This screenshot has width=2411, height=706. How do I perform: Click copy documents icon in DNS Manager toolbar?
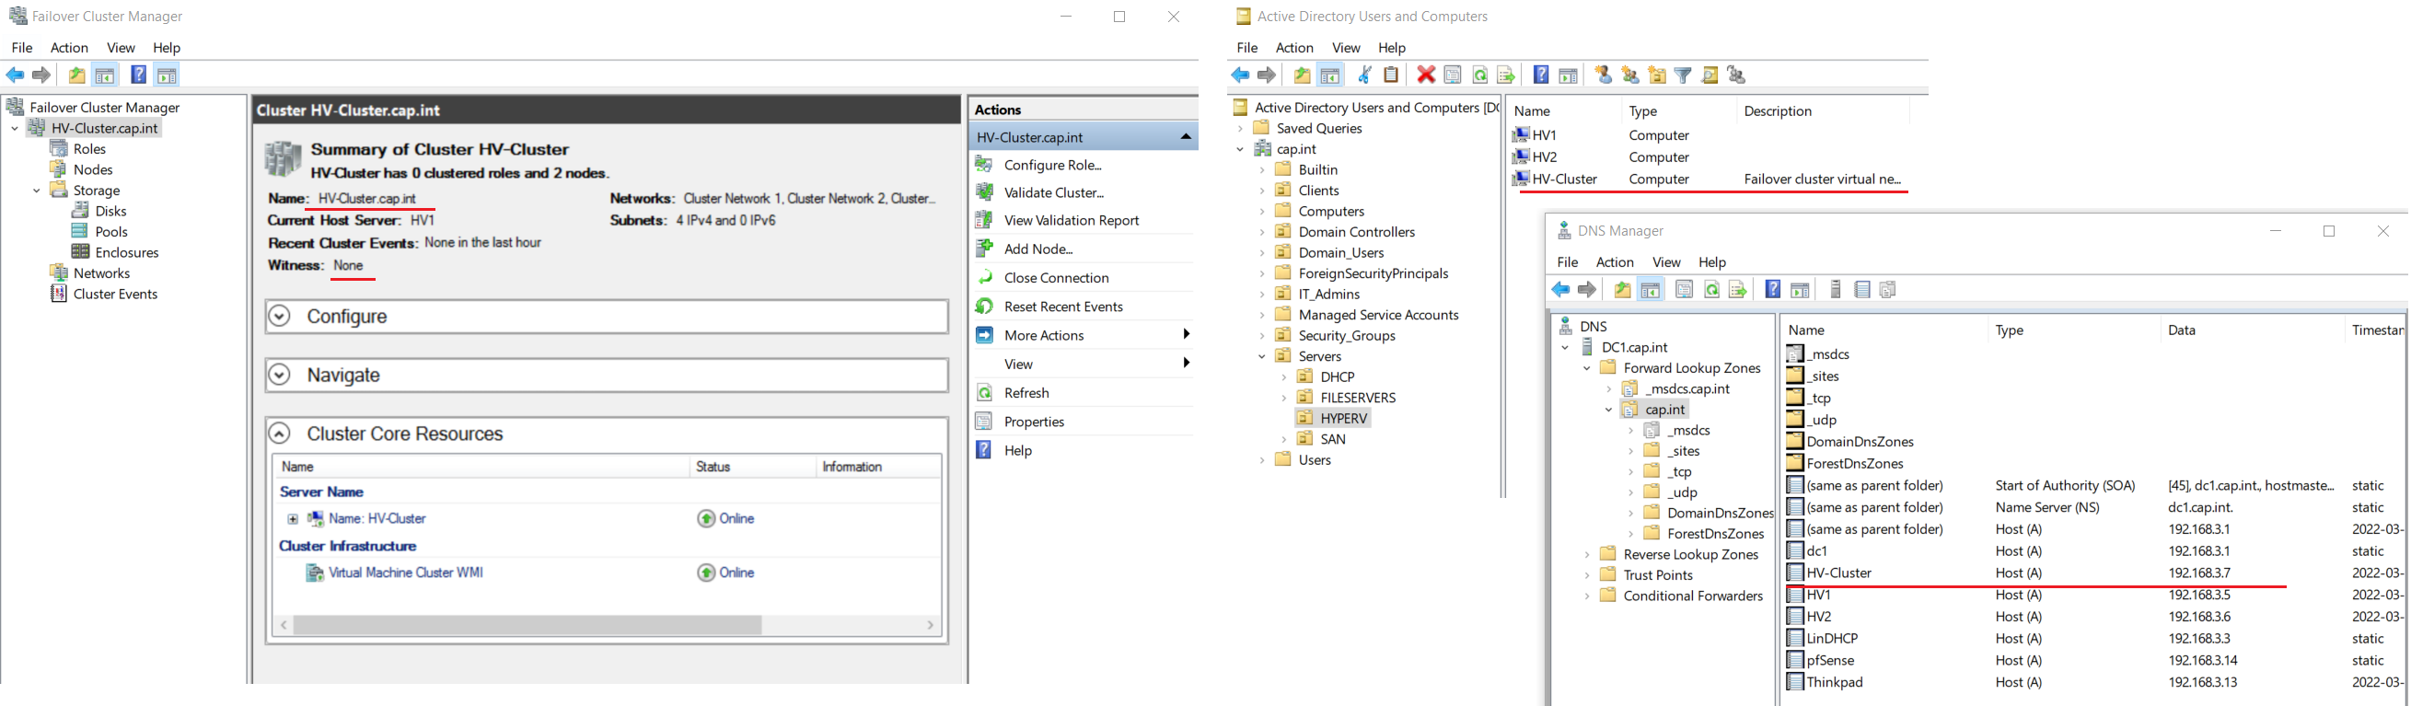point(1888,289)
